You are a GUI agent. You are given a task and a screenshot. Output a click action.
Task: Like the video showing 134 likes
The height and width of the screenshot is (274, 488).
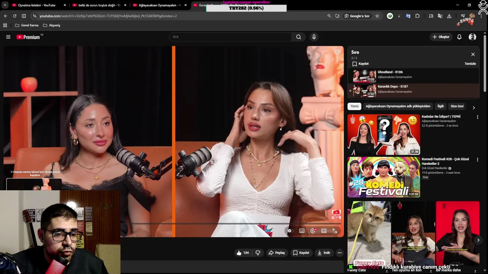[242, 253]
